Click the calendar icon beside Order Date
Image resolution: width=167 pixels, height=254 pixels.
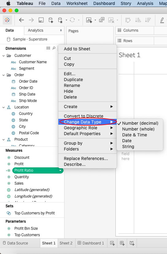[14, 81]
